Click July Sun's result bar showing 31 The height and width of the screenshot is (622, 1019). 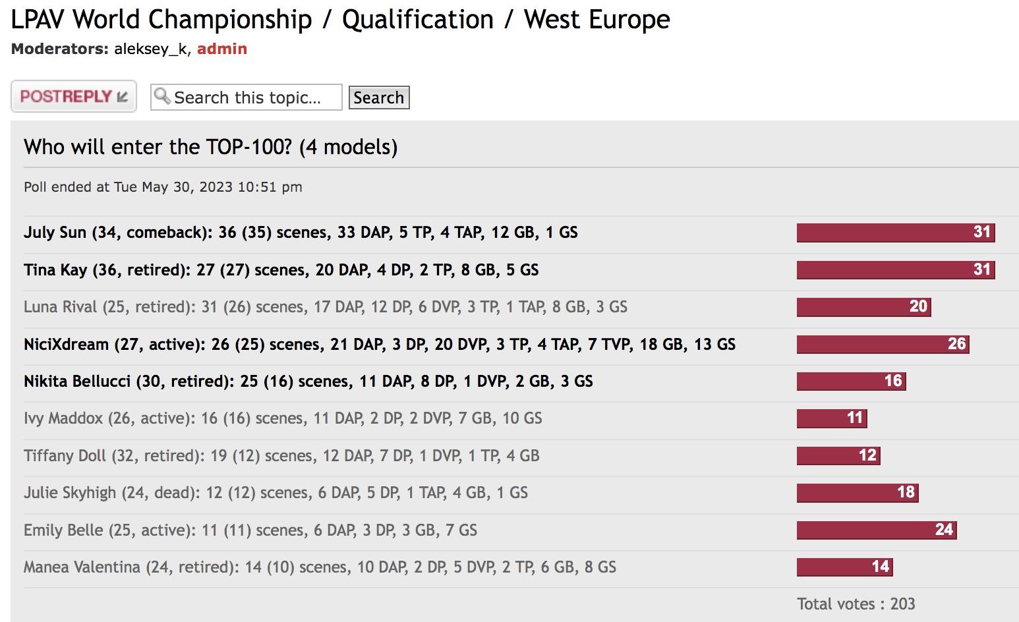pos(895,232)
